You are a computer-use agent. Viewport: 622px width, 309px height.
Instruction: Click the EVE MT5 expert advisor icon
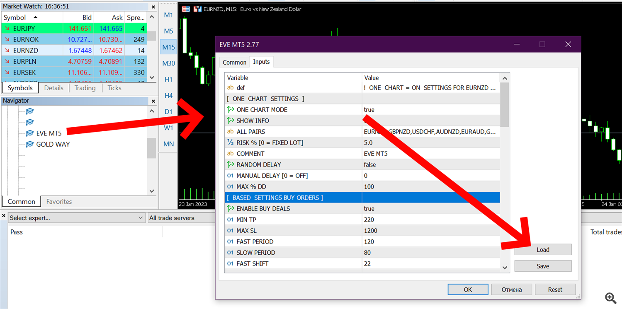click(x=29, y=133)
